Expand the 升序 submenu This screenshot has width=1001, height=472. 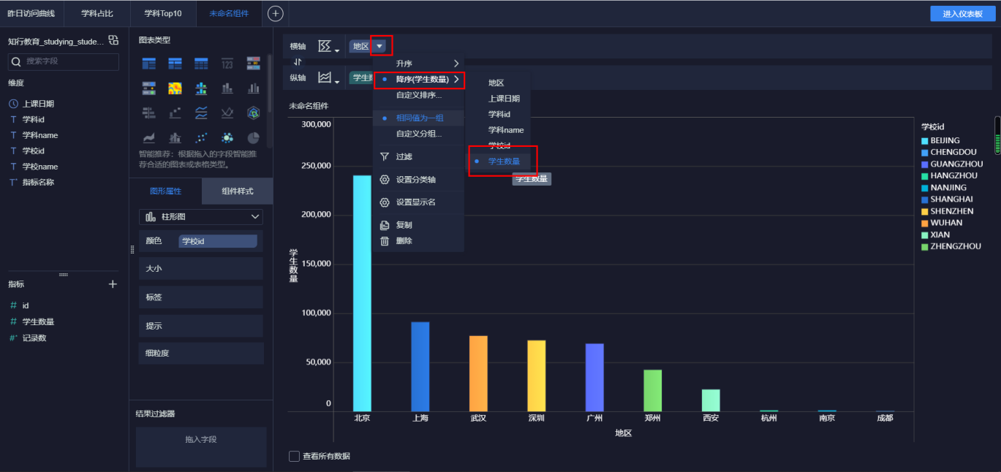418,64
